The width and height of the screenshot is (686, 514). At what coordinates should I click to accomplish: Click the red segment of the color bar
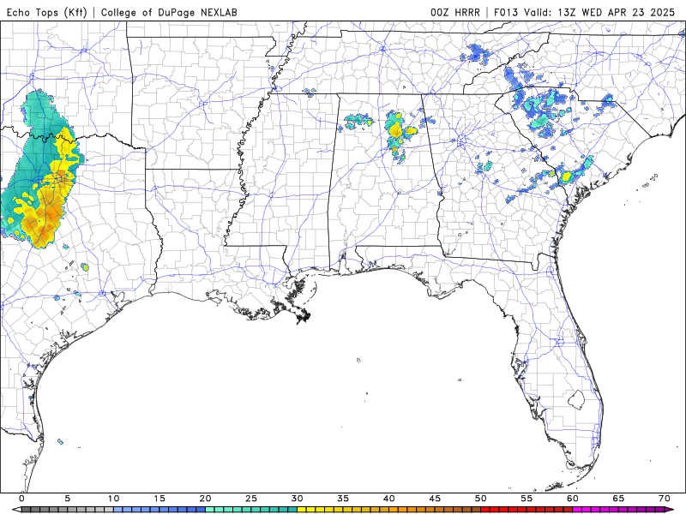[527, 510]
